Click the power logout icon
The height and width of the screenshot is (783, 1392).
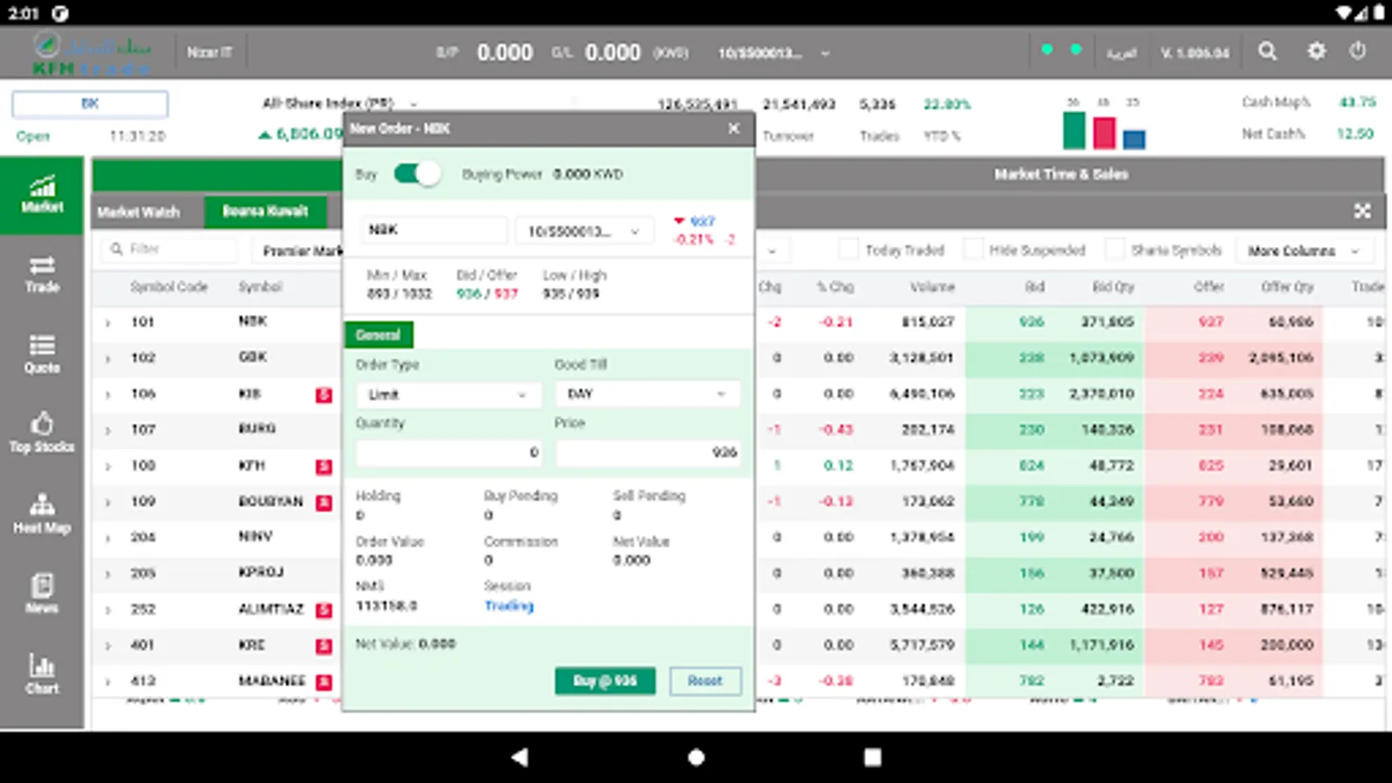click(1358, 51)
